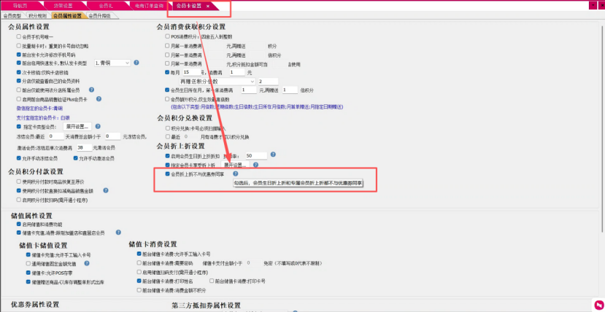Click help icon beside 默认发卡类型 dropdown

(136, 63)
